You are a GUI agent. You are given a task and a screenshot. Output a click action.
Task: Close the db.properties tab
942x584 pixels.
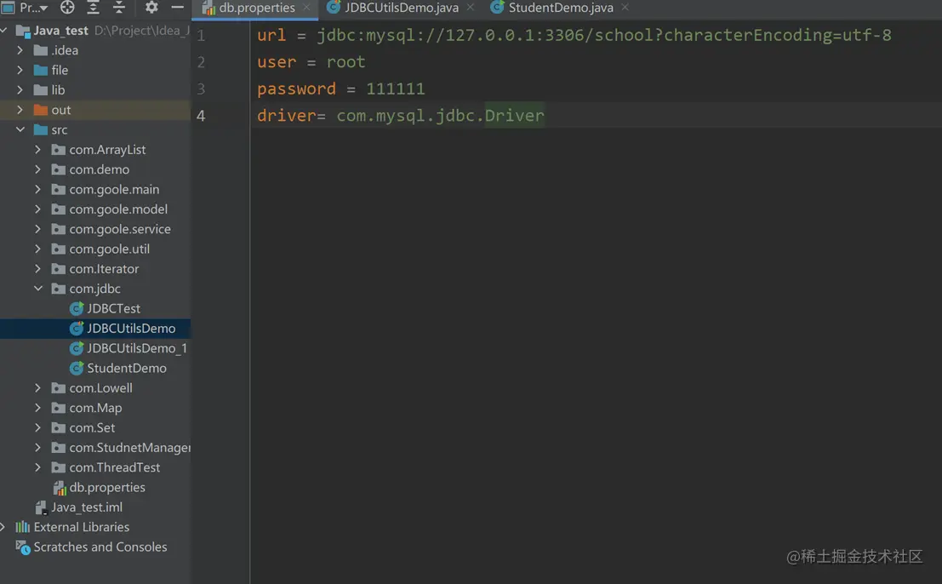pos(307,8)
